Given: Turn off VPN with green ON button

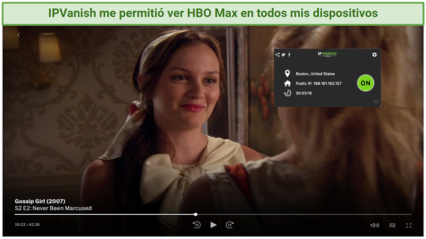Looking at the screenshot, I should coord(365,83).
